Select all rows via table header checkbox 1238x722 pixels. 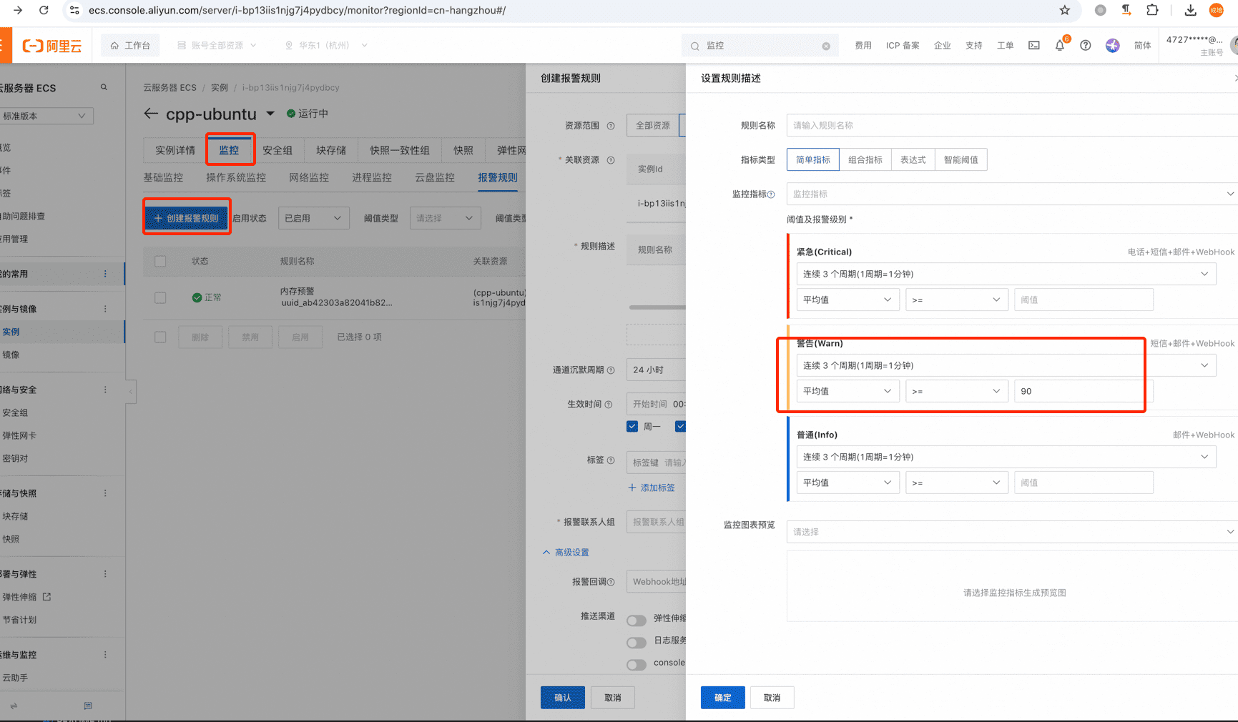pyautogui.click(x=160, y=262)
